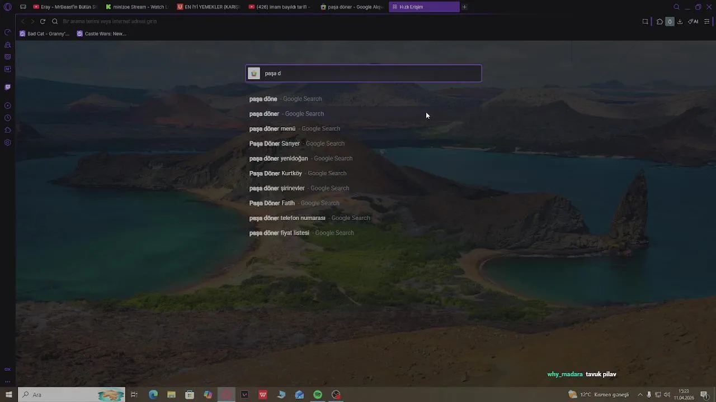Click the volume icon in the system tray
This screenshot has width=716, height=402.
[666, 395]
